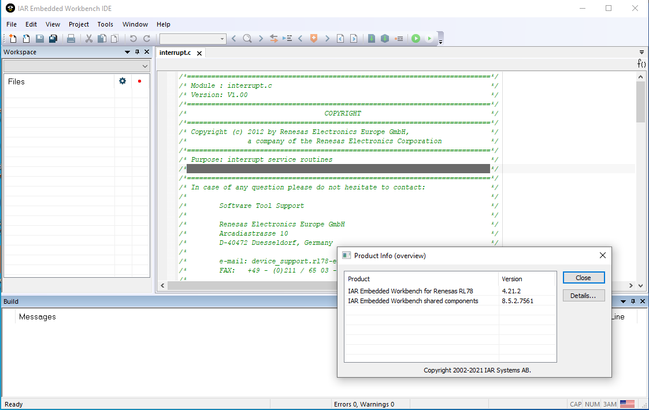This screenshot has width=649, height=410.
Task: Click the Undo arrow icon
Action: [x=133, y=39]
